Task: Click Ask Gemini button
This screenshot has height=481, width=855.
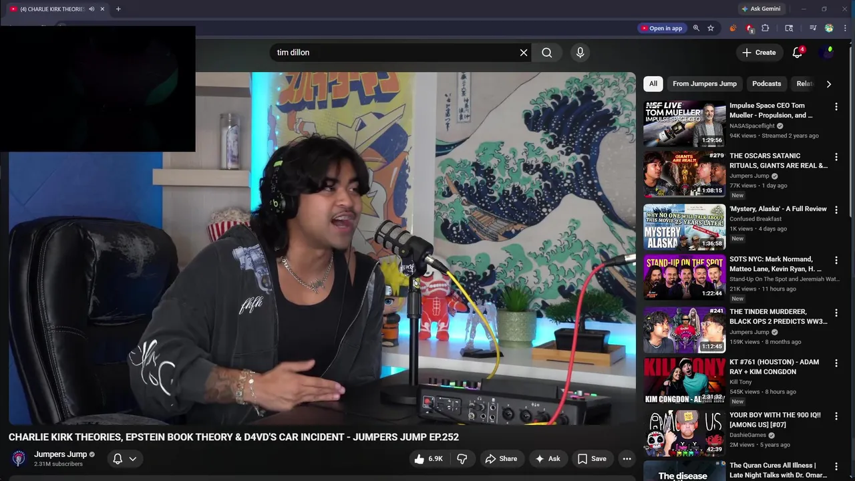Action: click(761, 9)
